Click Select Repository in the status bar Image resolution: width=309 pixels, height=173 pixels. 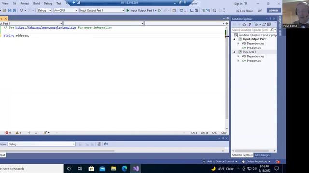[x=256, y=161]
